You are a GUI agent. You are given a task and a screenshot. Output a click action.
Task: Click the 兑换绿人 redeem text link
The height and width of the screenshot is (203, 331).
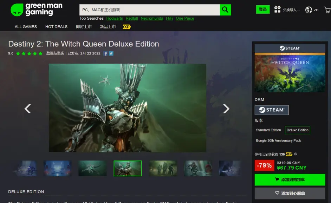coord(291,10)
